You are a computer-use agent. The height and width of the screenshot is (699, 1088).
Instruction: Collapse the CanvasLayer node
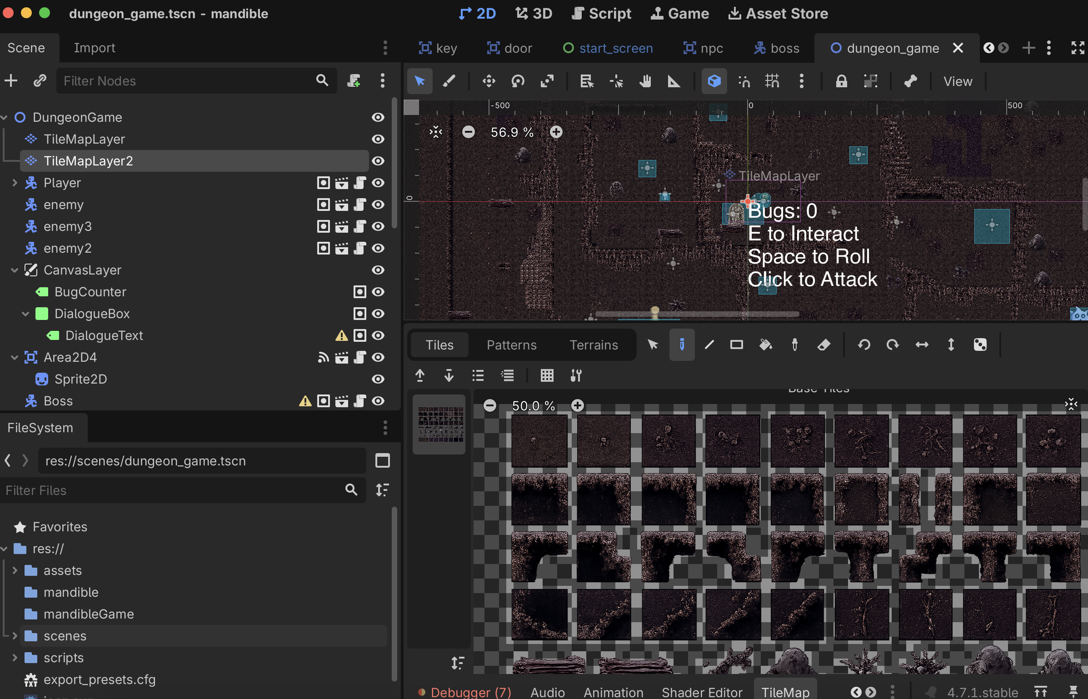tap(15, 270)
